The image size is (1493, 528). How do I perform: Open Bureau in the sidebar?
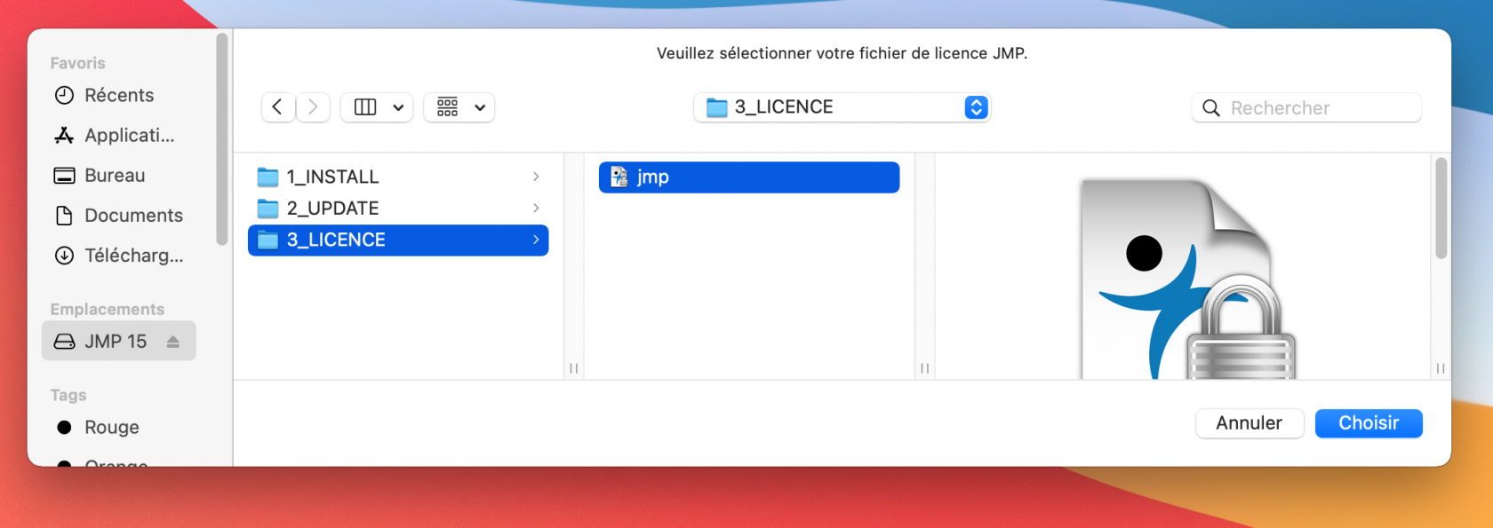[114, 176]
